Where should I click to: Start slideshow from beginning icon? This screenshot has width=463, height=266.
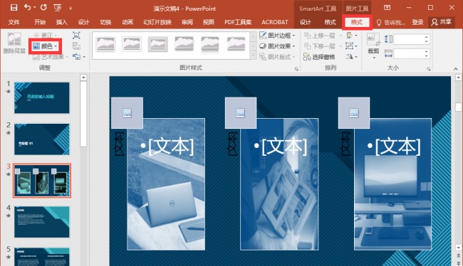point(57,8)
